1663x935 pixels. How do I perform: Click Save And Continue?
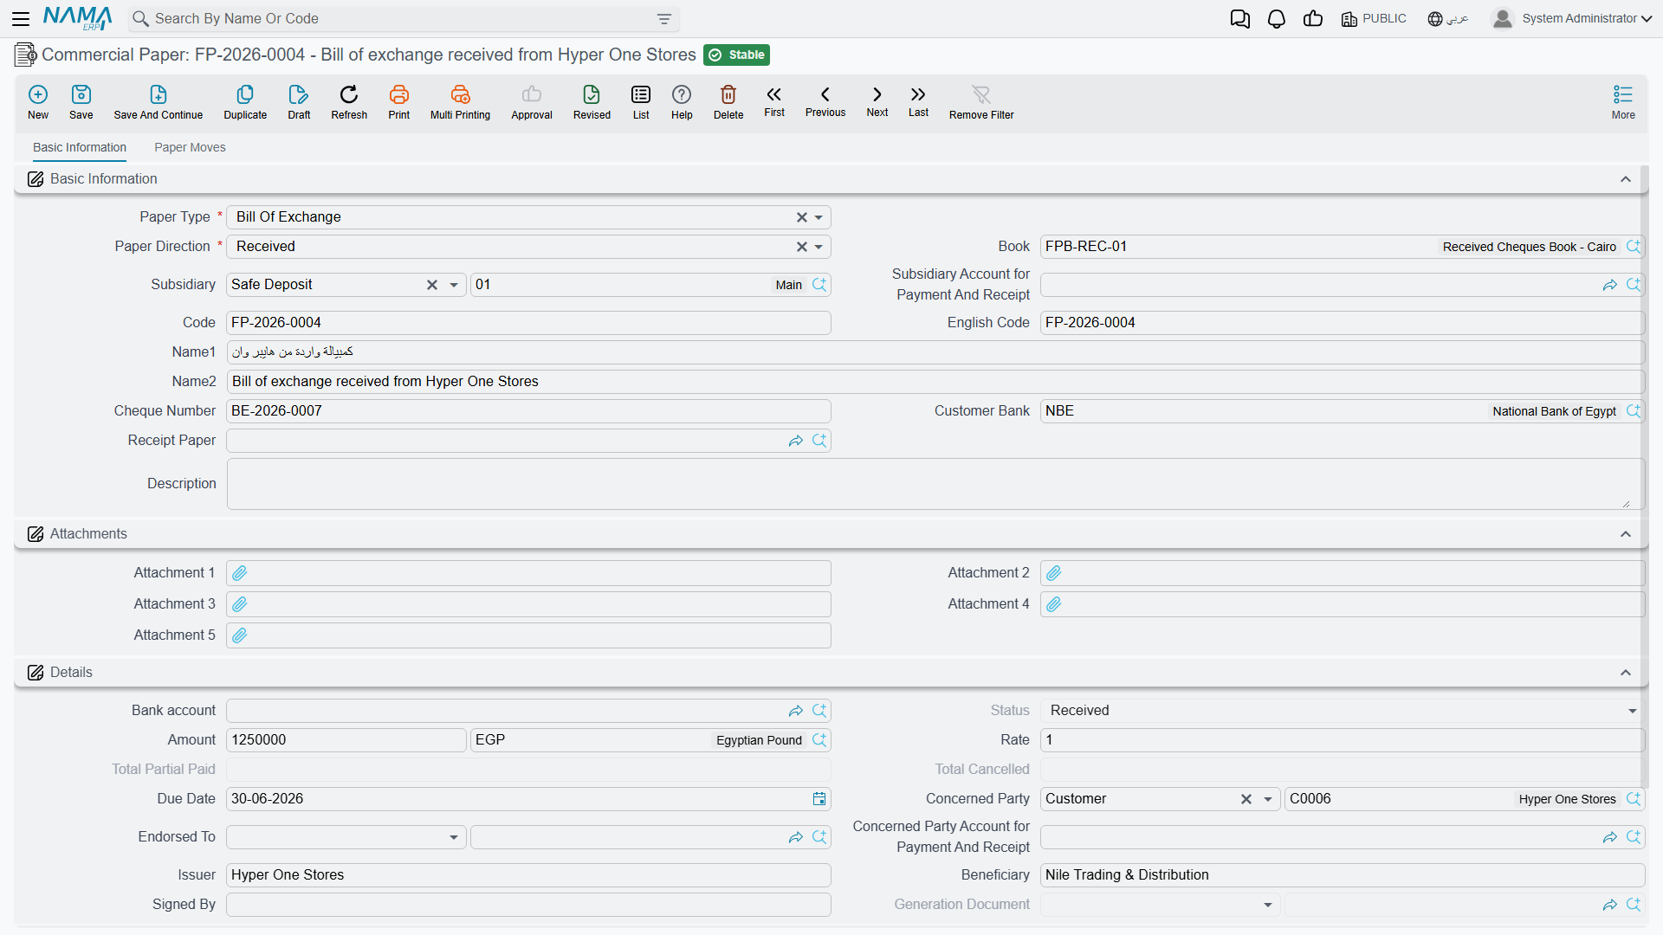159,102
